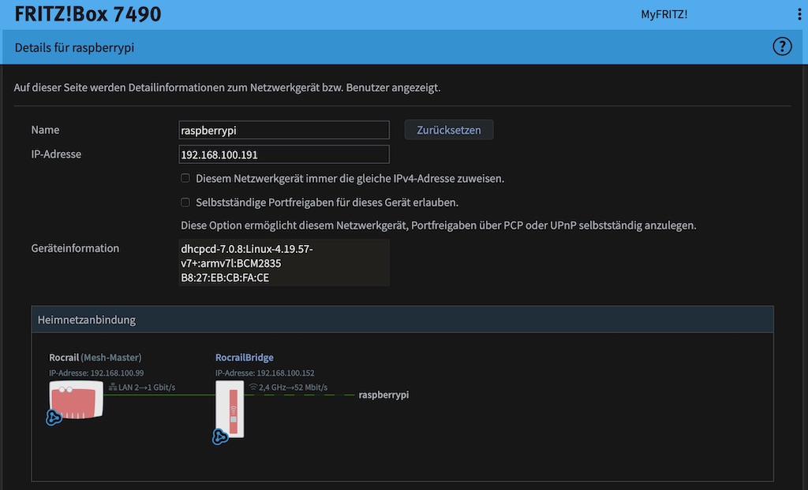Click the Rocrail Mesh-Master device name
The width and height of the screenshot is (808, 490).
pos(95,358)
